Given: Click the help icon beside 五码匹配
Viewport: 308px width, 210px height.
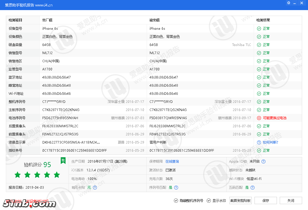Looking at the screenshot, I should 253,187.
